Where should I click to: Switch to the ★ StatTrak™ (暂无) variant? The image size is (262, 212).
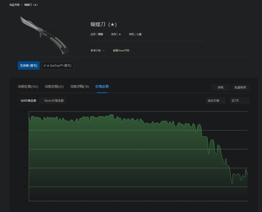click(x=57, y=66)
